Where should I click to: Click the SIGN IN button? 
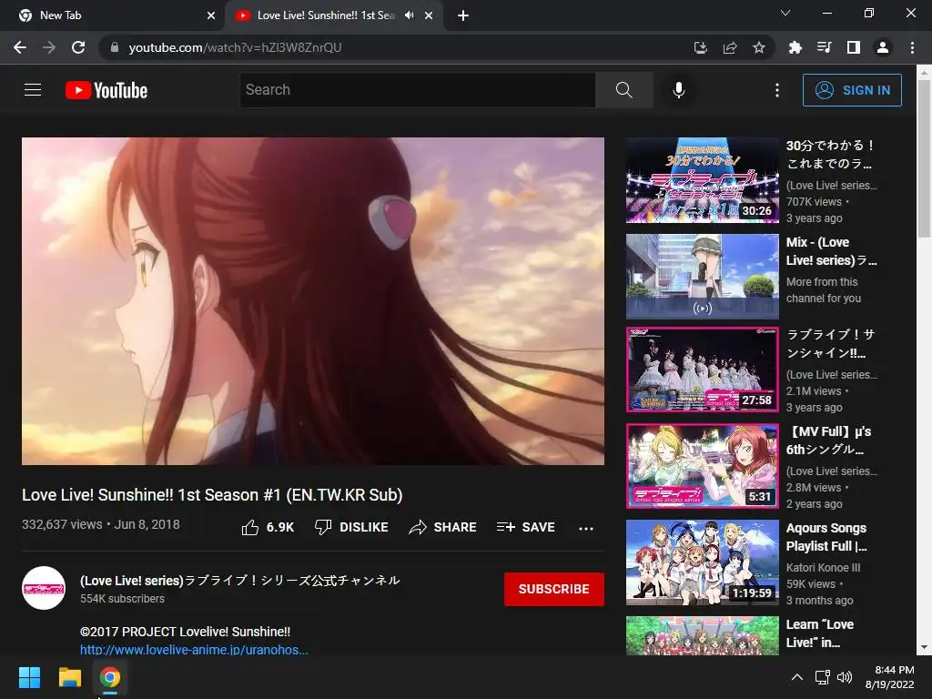point(852,90)
